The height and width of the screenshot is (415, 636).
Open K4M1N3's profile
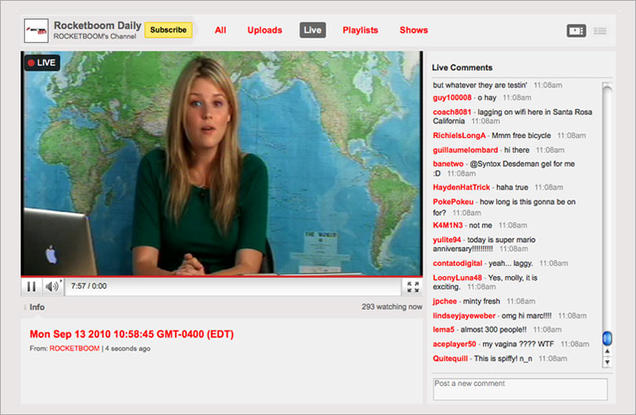click(x=448, y=225)
